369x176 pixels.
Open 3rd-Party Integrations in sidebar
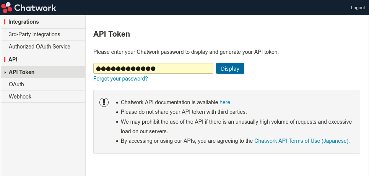34,34
